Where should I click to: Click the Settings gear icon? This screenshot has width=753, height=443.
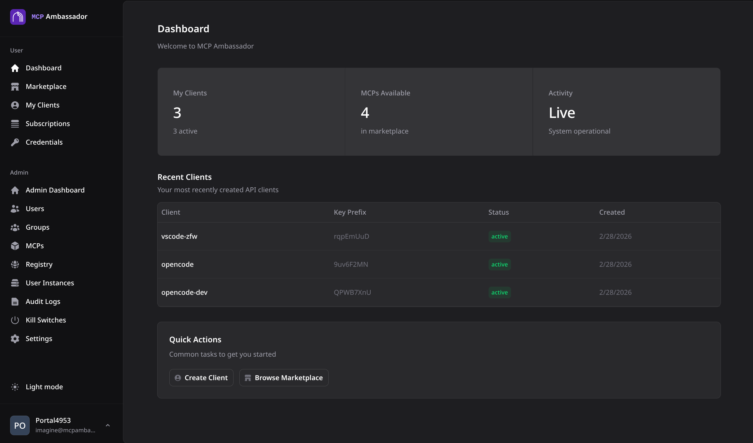tap(15, 339)
